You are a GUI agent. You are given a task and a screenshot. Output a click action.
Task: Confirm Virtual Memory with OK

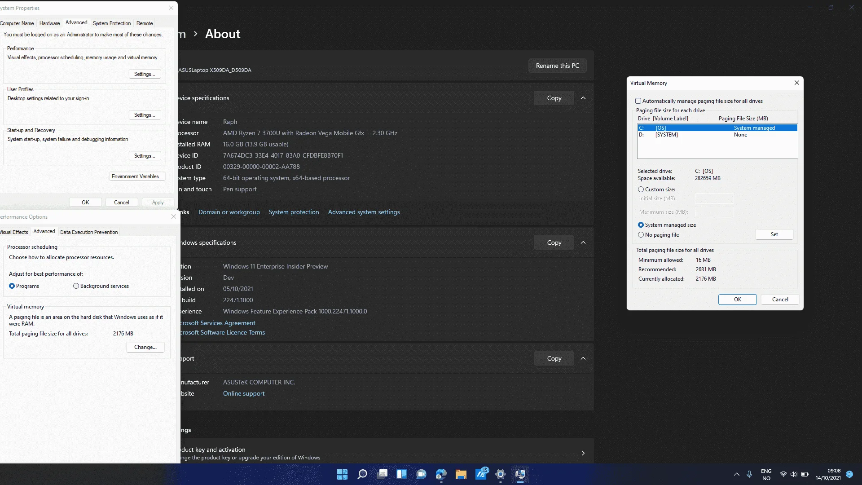[x=738, y=300]
